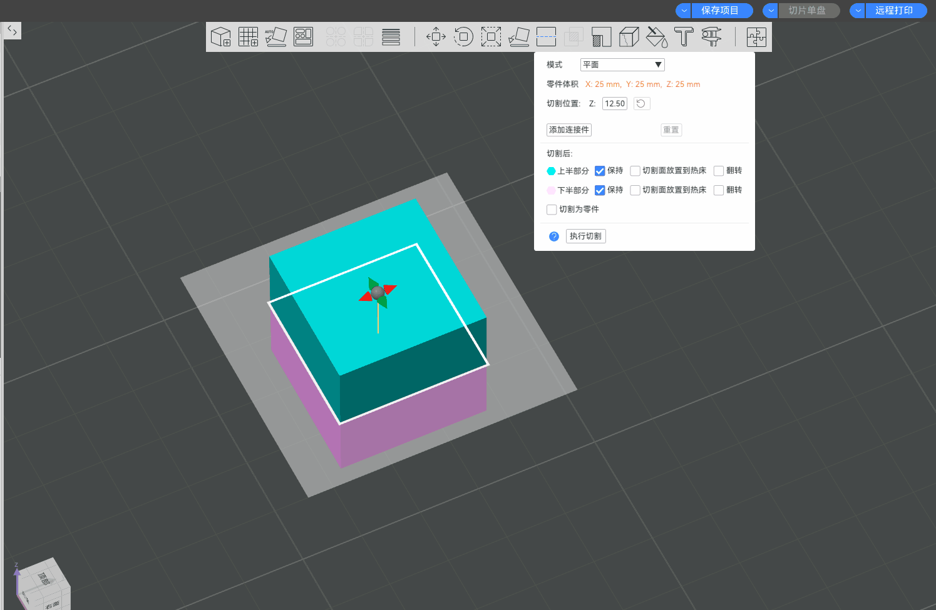Toggle the Cut tool in toolbar
The width and height of the screenshot is (936, 610).
546,37
